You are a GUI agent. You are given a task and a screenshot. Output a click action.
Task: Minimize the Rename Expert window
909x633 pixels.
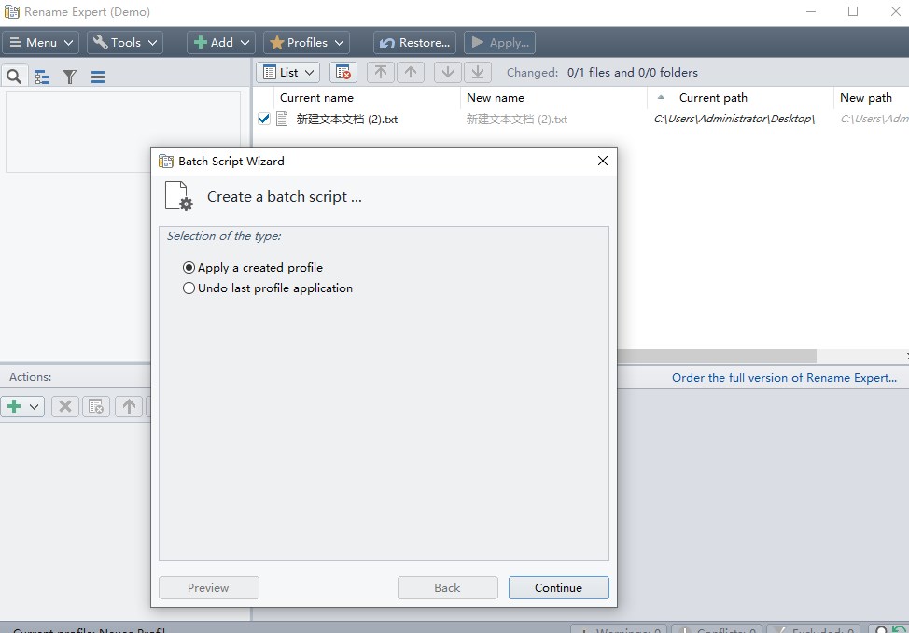click(x=811, y=11)
